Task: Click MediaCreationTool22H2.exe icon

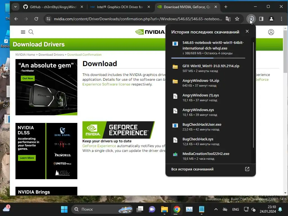Action: coord(175,154)
